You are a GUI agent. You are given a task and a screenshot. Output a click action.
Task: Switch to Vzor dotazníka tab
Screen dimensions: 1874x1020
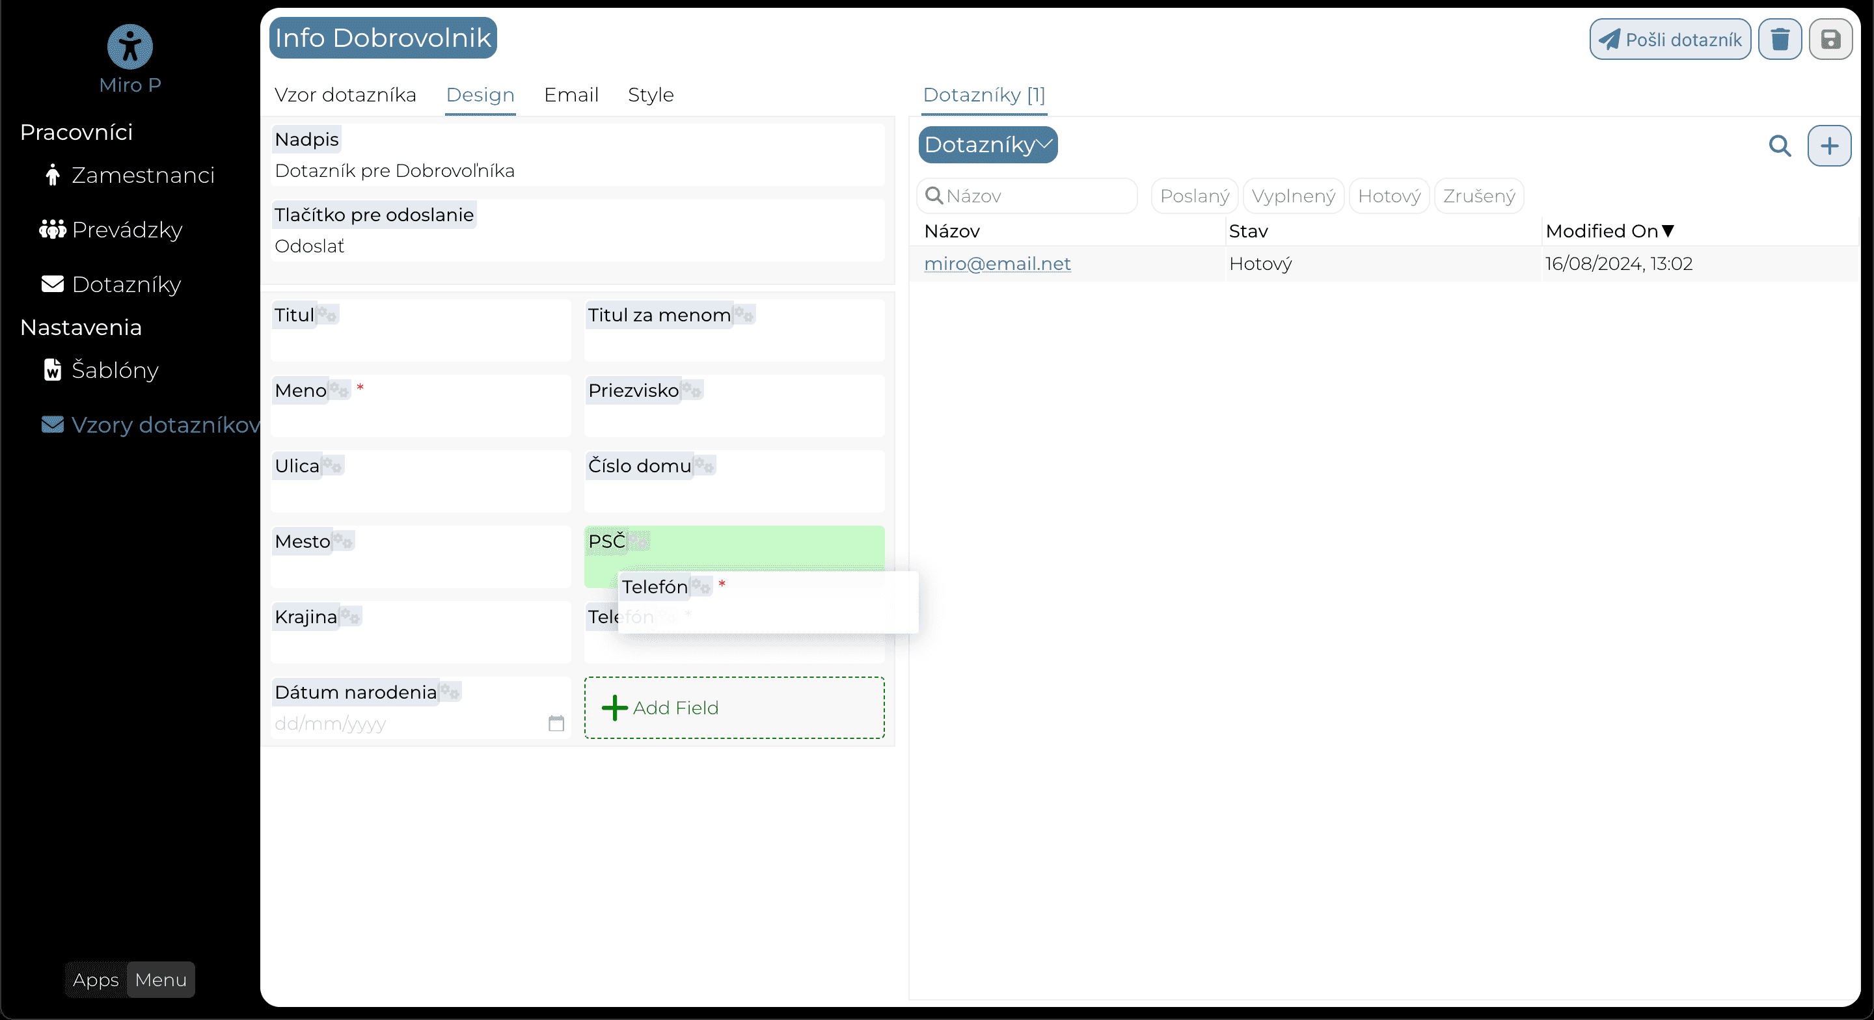pos(345,96)
